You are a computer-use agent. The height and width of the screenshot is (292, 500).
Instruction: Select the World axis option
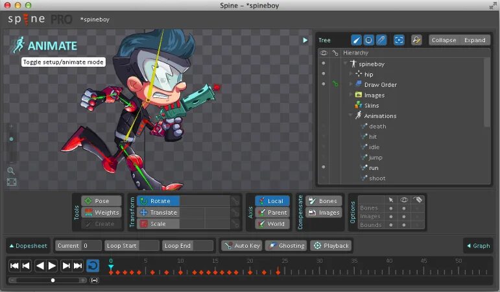pos(272,224)
